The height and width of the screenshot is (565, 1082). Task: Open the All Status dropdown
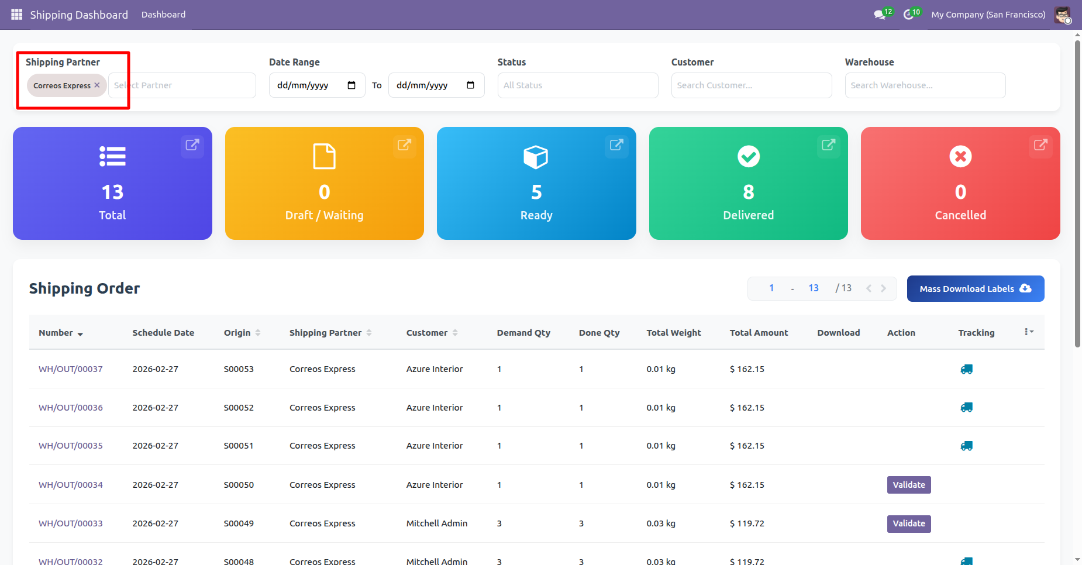coord(577,85)
